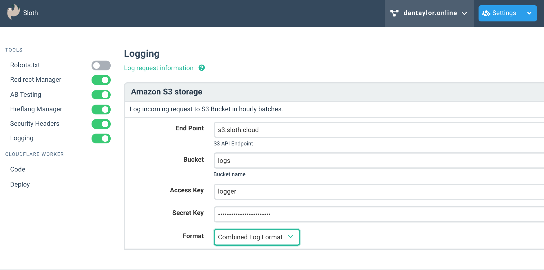Click into the End Point input field

377,130
